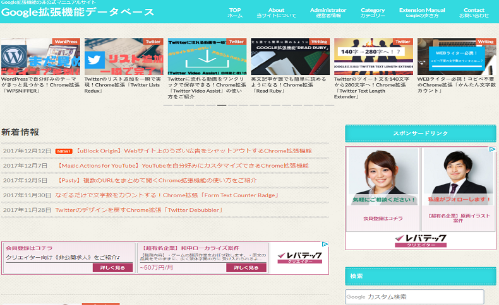
Task: Open the TOP home menu item
Action: 235,13
